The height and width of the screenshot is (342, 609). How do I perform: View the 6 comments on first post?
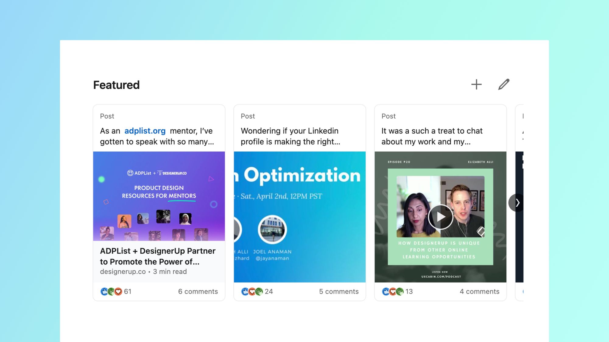click(198, 291)
